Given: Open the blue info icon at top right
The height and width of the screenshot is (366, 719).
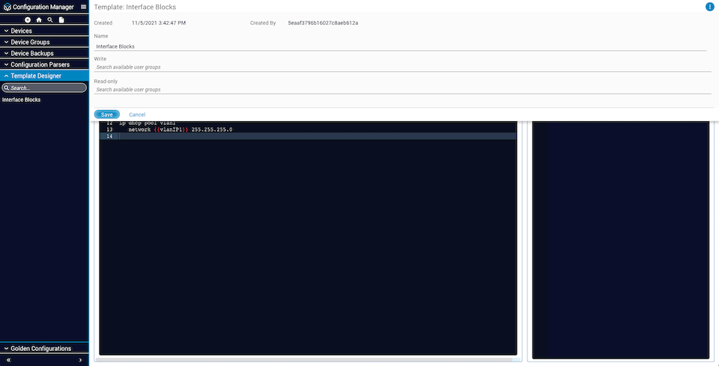Looking at the screenshot, I should 709,7.
